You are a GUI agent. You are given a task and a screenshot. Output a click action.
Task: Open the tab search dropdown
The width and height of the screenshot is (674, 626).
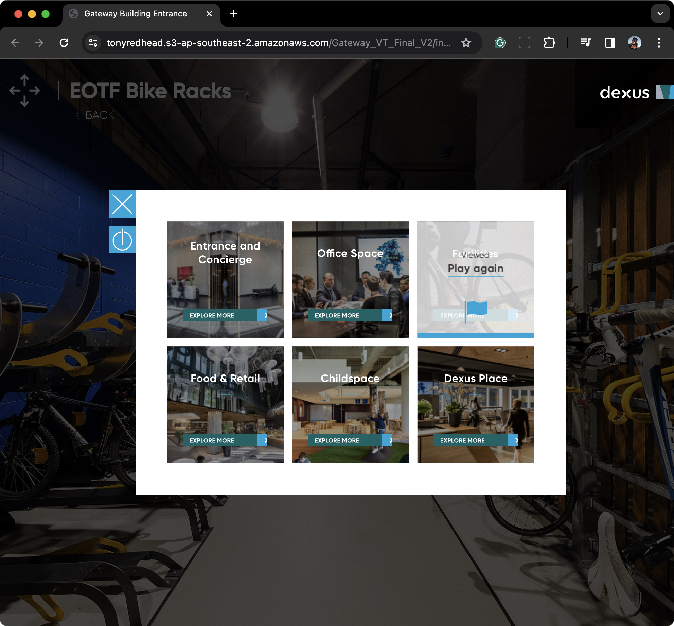pos(660,14)
